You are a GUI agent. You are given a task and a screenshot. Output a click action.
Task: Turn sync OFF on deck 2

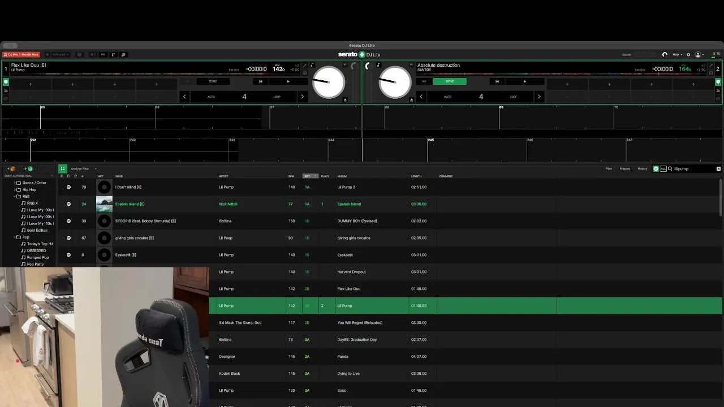point(424,81)
